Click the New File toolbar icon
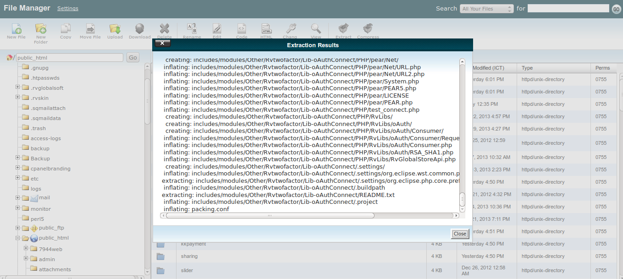The image size is (623, 279). point(16,29)
